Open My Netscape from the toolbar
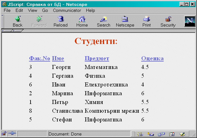The image size is (197, 138). pyautogui.click(x=125, y=22)
